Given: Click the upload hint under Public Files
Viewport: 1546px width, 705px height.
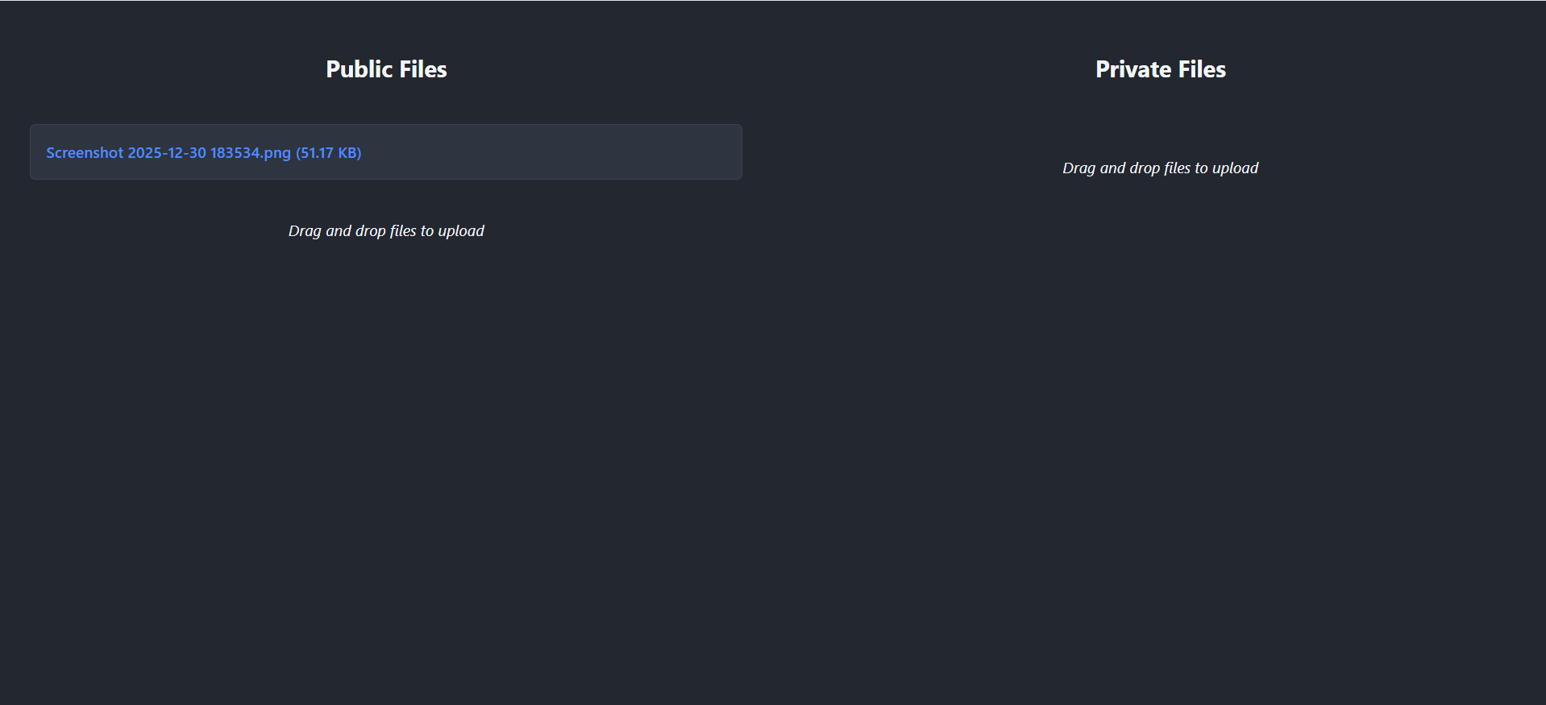Looking at the screenshot, I should [x=386, y=231].
